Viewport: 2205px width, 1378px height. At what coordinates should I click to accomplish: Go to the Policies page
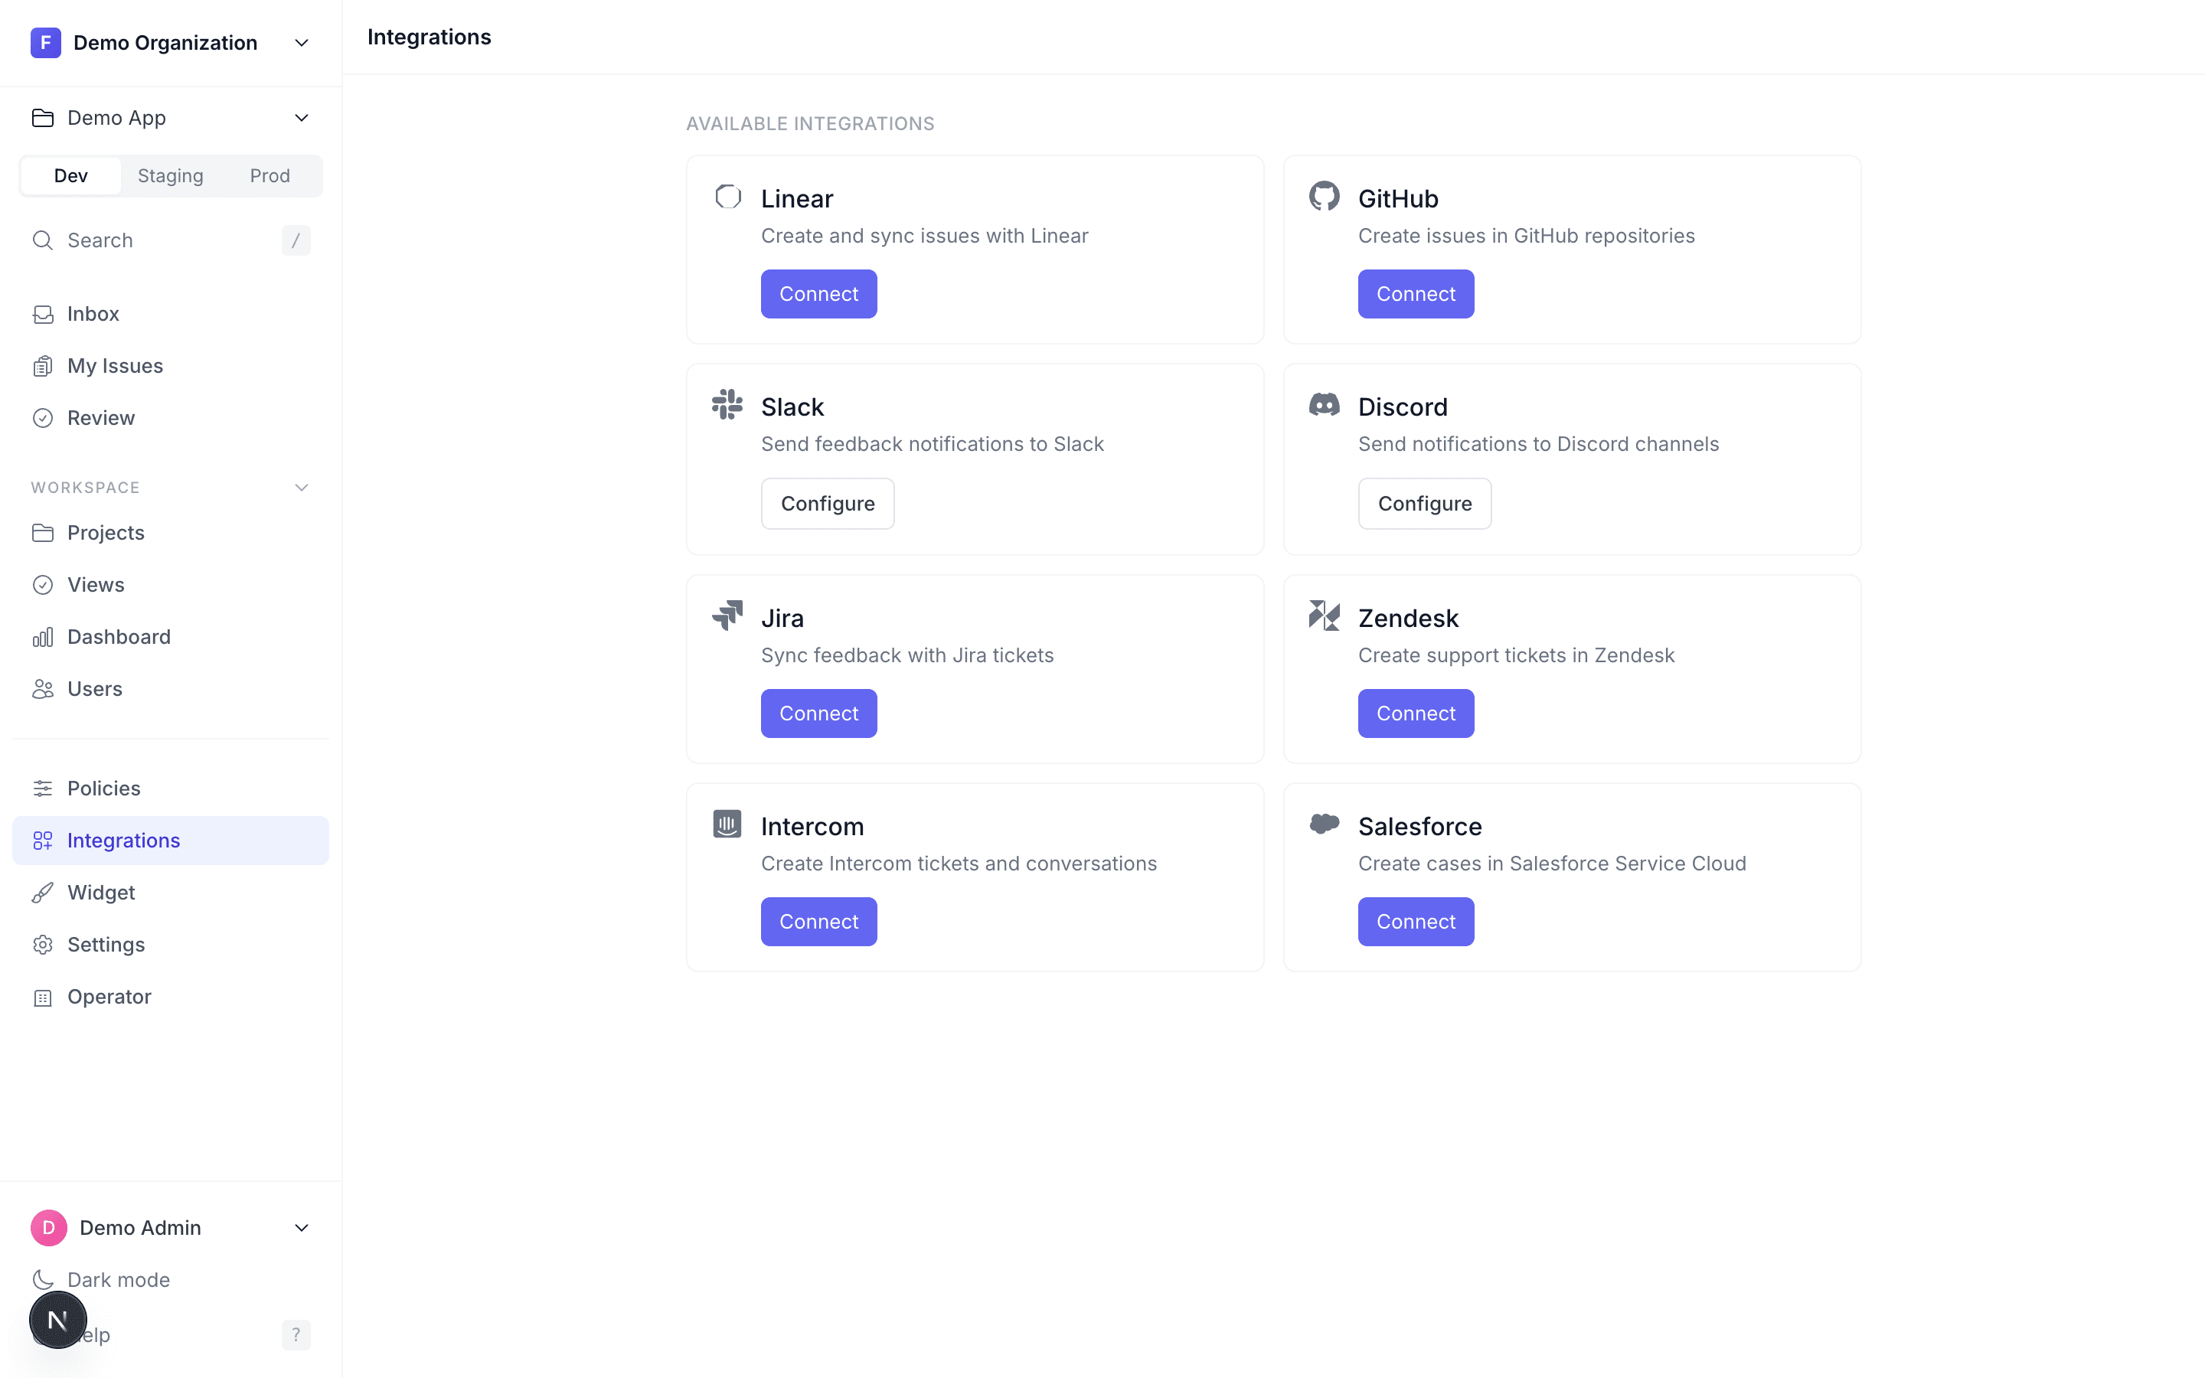coord(103,788)
